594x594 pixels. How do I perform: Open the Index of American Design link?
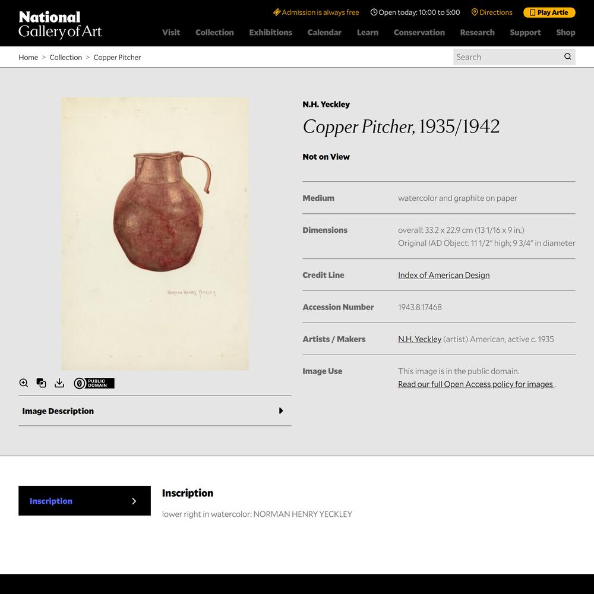pos(444,276)
